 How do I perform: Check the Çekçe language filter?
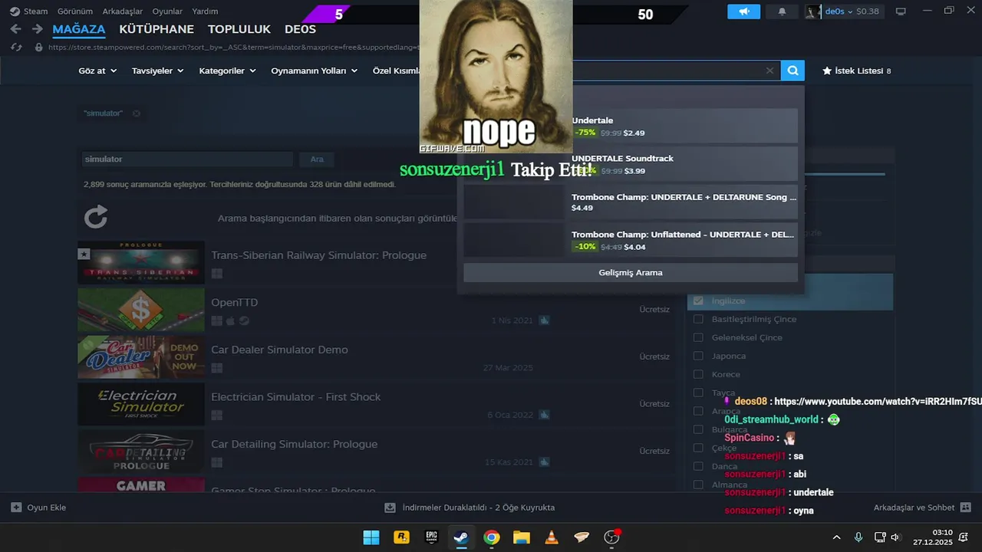tap(698, 448)
